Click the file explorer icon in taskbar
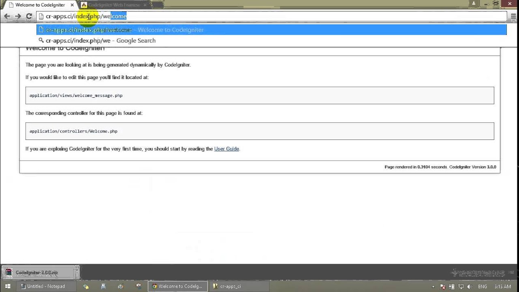The height and width of the screenshot is (292, 519). (x=86, y=286)
